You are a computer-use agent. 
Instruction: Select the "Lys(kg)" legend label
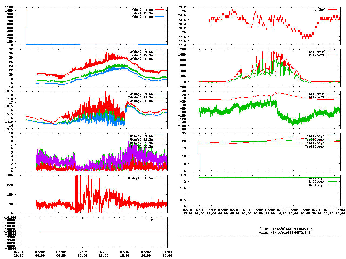point(319,10)
